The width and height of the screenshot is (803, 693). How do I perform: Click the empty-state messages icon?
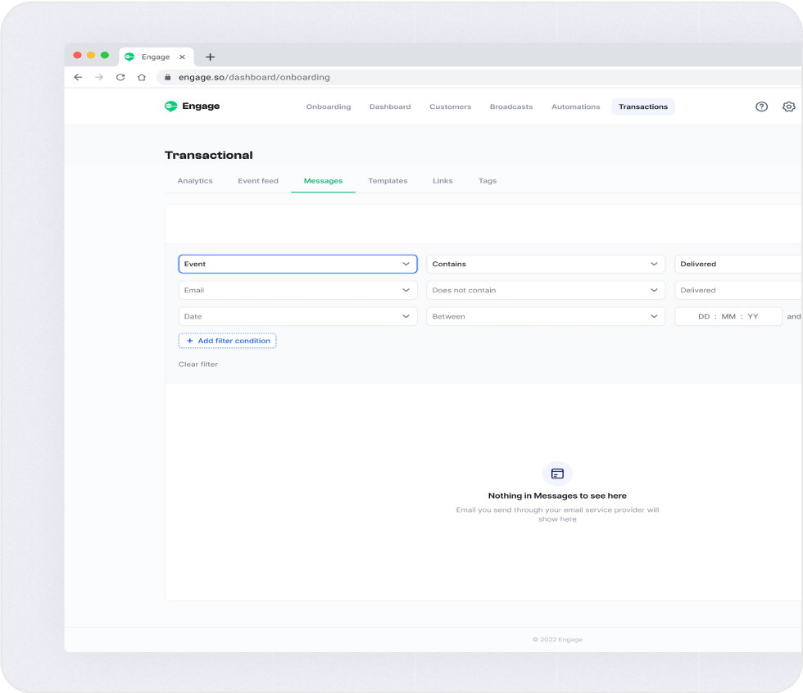557,473
